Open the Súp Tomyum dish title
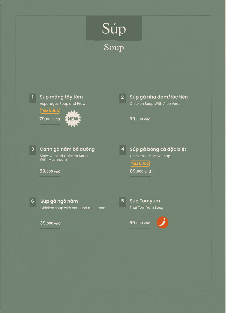 pyautogui.click(x=145, y=201)
